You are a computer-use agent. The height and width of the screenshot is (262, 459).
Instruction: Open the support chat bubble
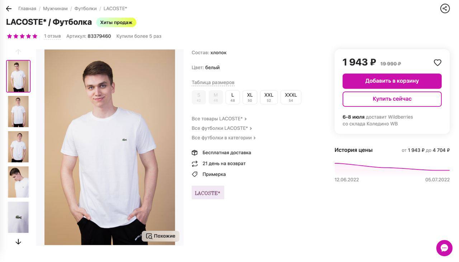coord(444,248)
